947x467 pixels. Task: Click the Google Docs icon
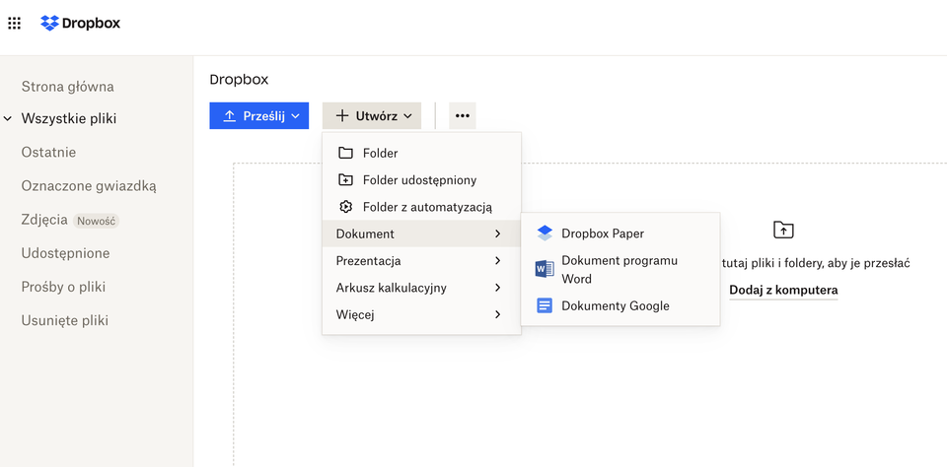(x=545, y=305)
